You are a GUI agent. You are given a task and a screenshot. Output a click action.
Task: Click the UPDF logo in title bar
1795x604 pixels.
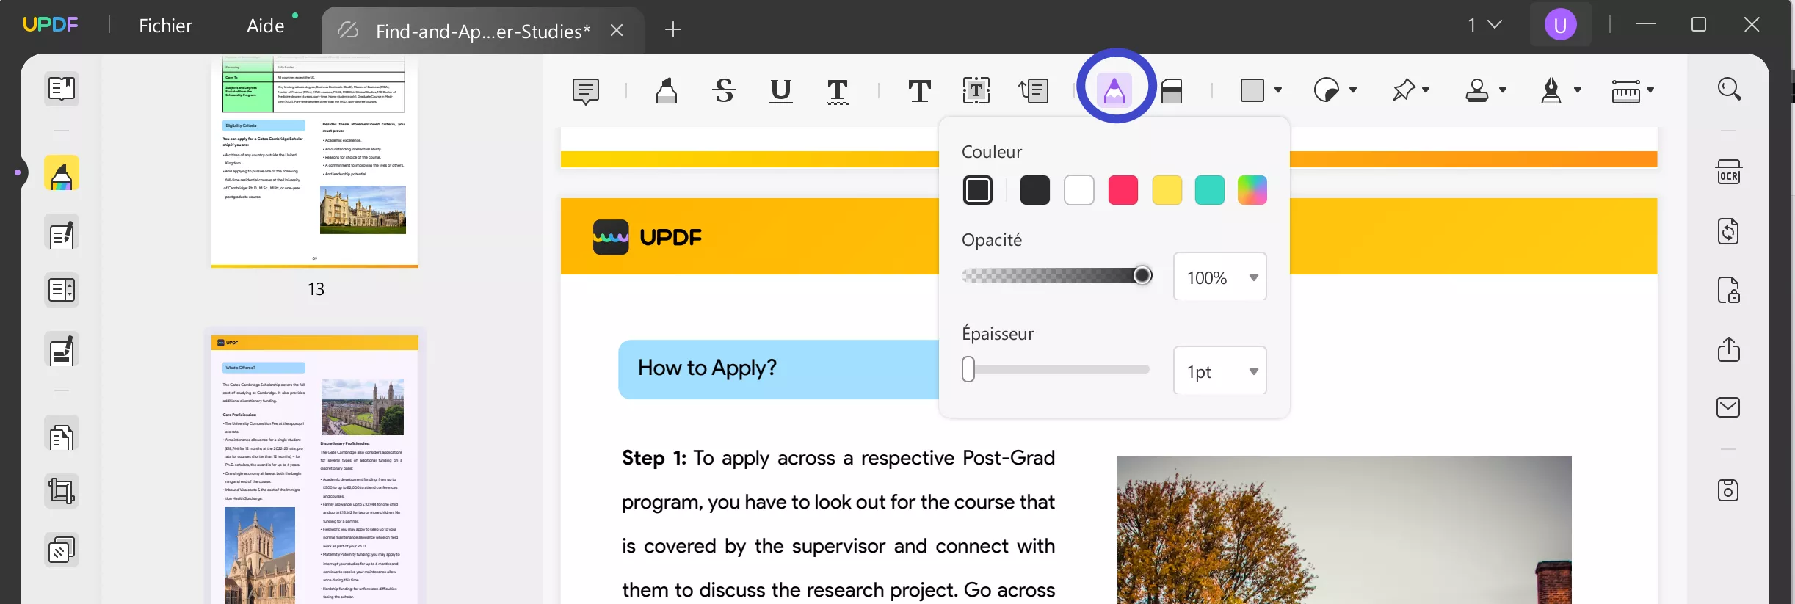click(x=51, y=25)
